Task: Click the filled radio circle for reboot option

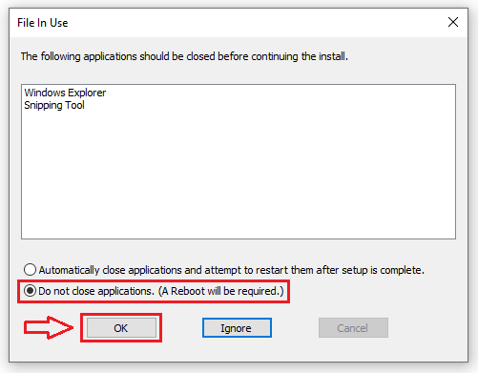Action: (30, 291)
